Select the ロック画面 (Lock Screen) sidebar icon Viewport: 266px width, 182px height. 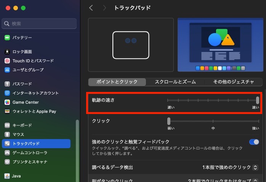tap(7, 52)
